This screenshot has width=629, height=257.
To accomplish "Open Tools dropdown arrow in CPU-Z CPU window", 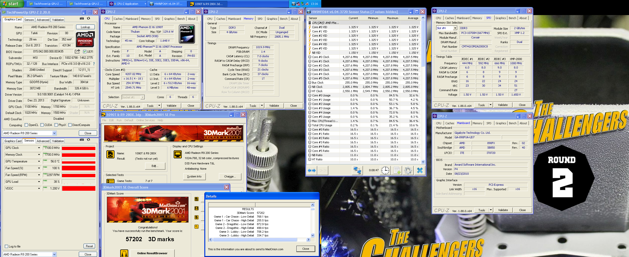I will coord(159,106).
